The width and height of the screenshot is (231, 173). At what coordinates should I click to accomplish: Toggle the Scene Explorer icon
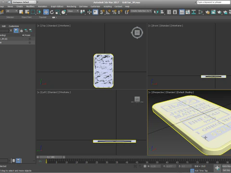(169, 12)
